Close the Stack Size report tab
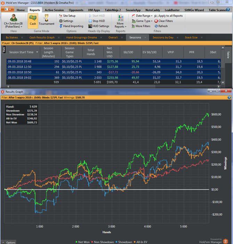Screen dimensions: 233x244 202,38
